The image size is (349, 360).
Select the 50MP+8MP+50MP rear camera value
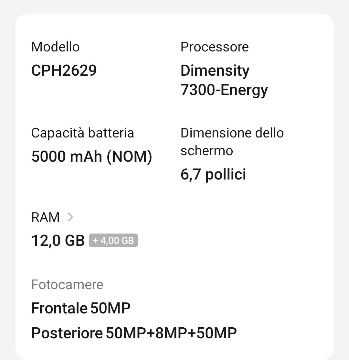[x=171, y=333]
